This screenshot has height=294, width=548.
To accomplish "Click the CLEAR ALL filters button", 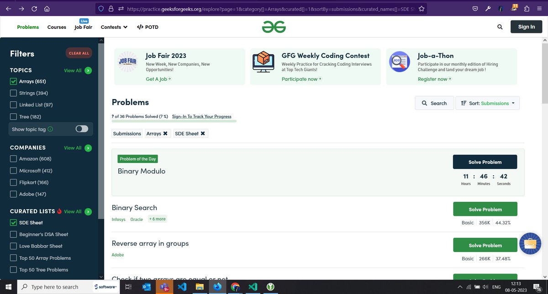I will 79,53.
